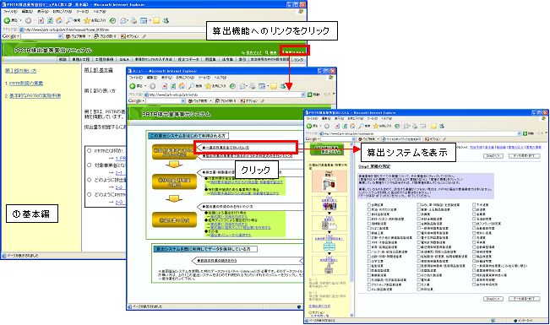Click Refresh icon in the メニュー window toolbar
Screen dimensions: 550x325
point(173,86)
